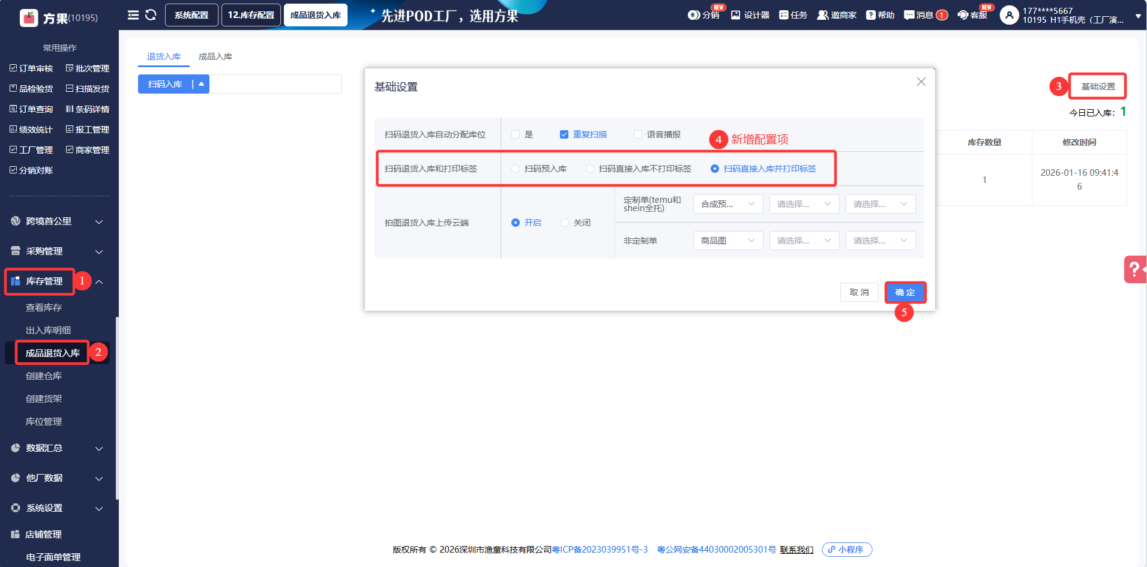Enable the 语音播报 checkbox

[638, 134]
